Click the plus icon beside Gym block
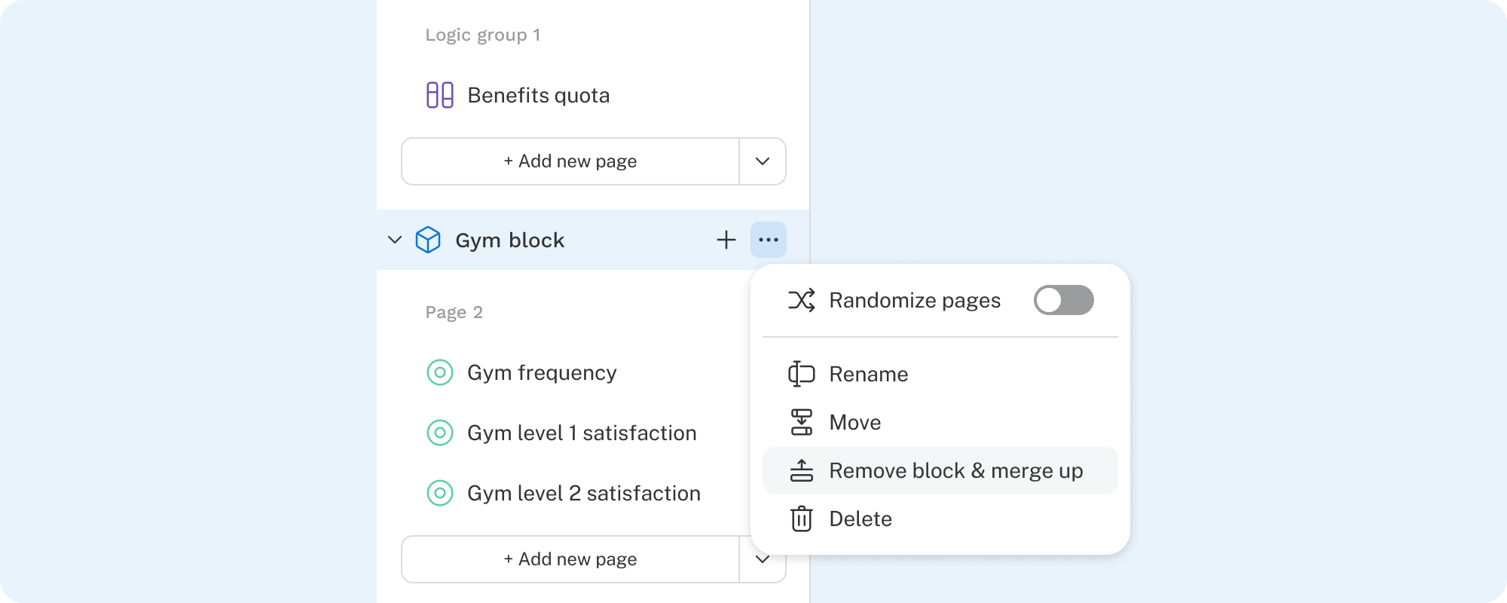 726,240
